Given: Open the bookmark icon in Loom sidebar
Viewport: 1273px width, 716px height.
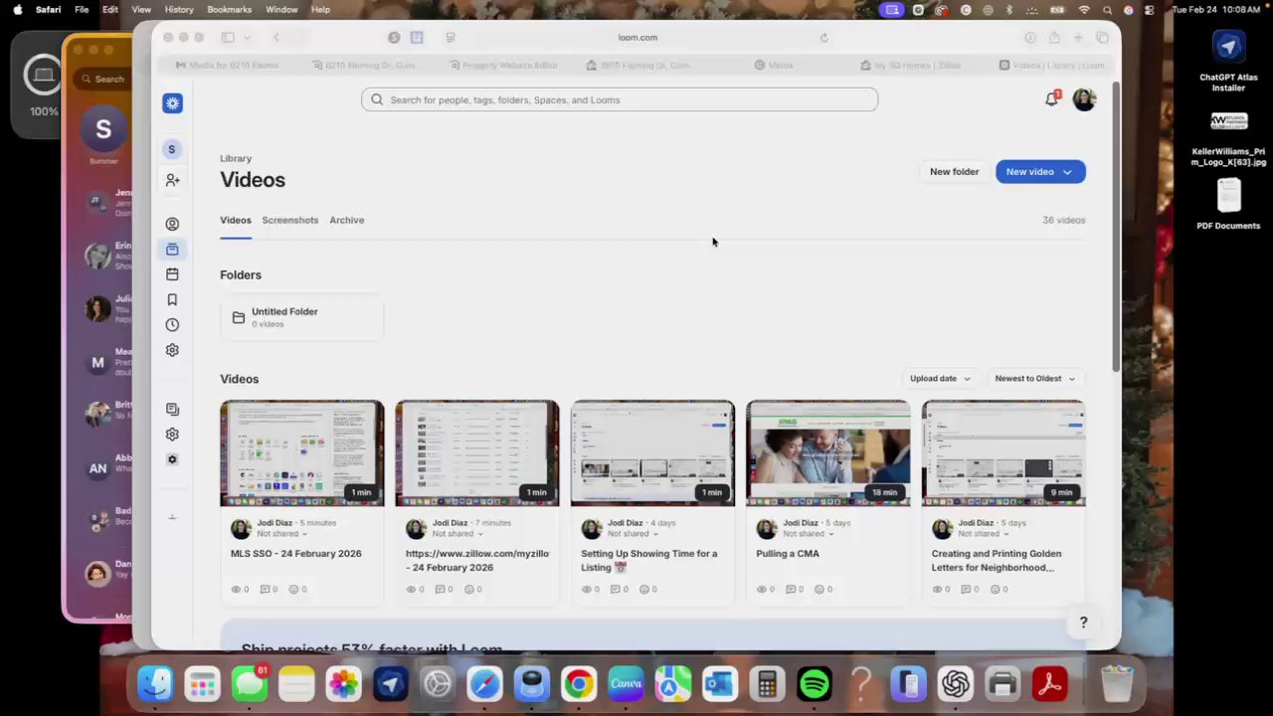Looking at the screenshot, I should point(172,299).
